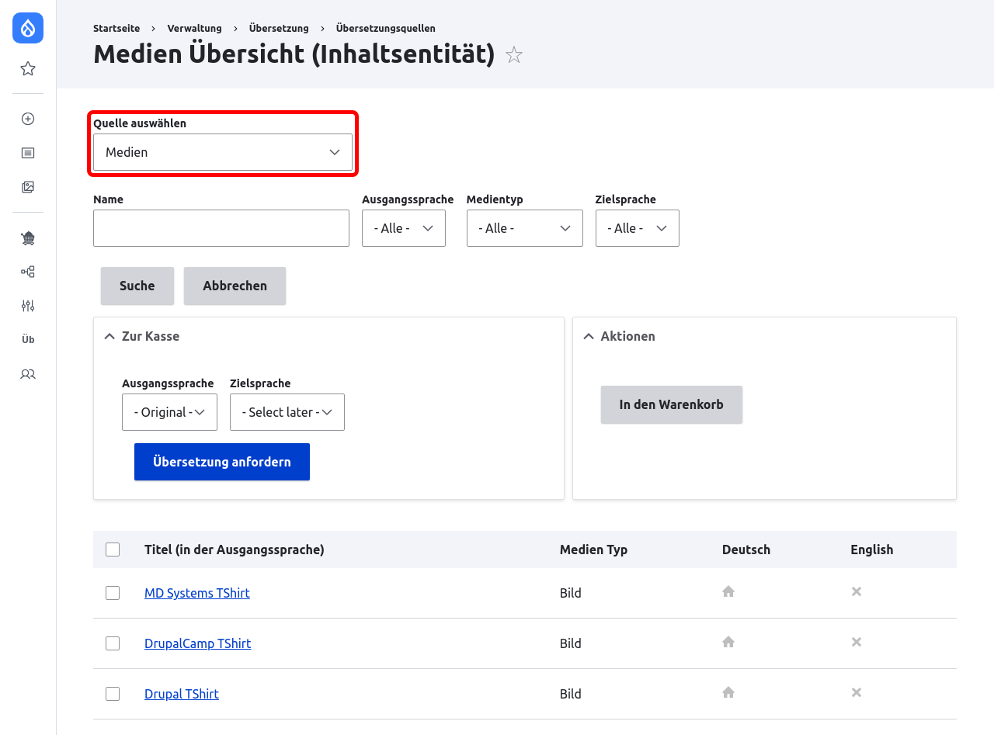The width and height of the screenshot is (994, 735).
Task: Click English X status for DrupalCamp TShirt
Action: (x=857, y=642)
